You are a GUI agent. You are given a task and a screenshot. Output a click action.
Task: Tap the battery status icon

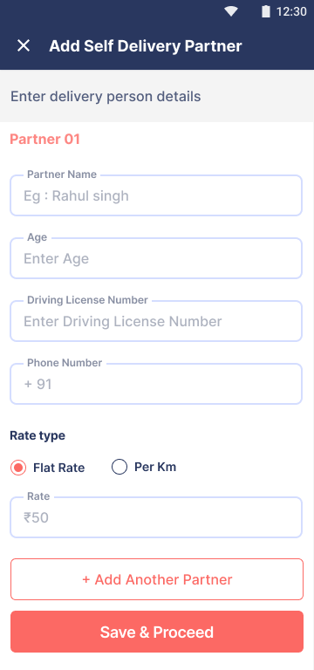click(x=266, y=11)
